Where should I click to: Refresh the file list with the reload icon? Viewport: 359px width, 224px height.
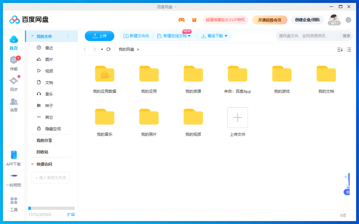(x=109, y=49)
